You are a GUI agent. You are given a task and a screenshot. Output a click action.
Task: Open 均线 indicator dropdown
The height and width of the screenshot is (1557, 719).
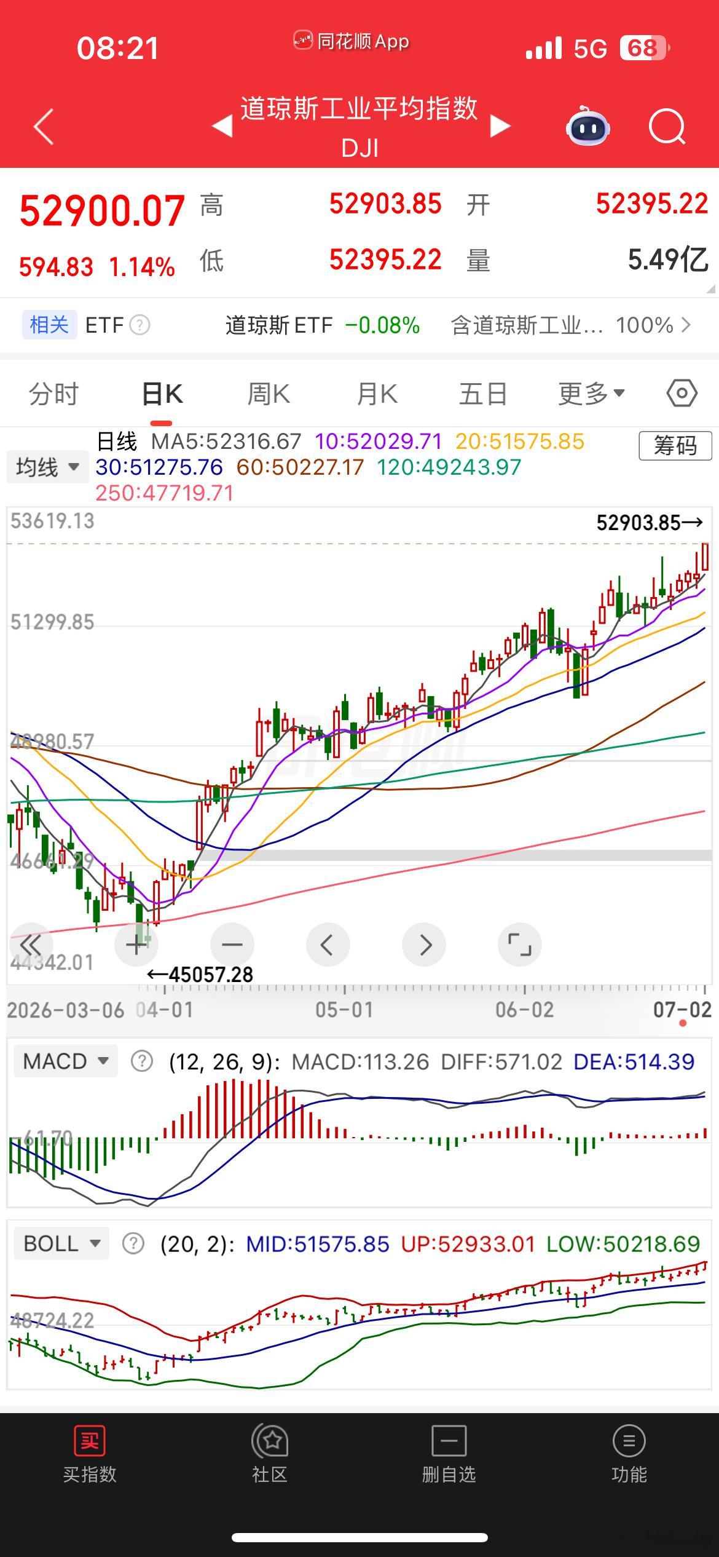pos(47,467)
